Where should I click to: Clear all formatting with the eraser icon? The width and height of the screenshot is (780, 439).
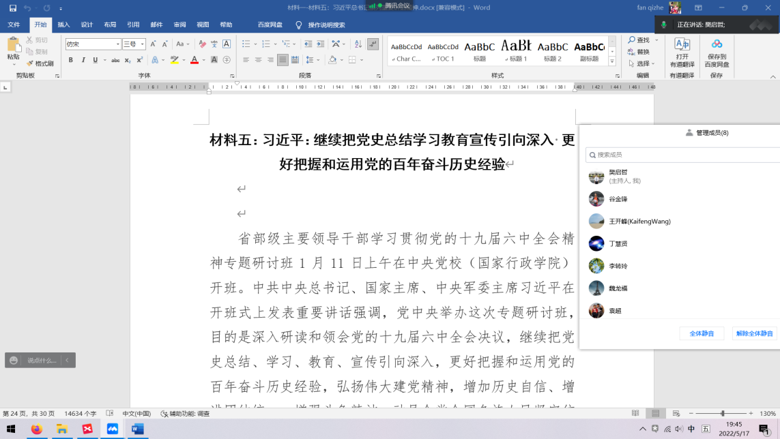tap(202, 44)
